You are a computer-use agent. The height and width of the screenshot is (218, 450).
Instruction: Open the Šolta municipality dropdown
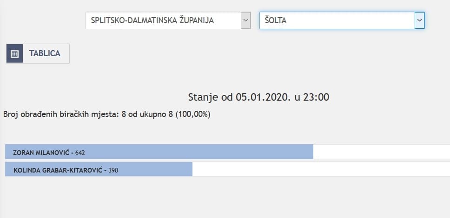[337, 20]
